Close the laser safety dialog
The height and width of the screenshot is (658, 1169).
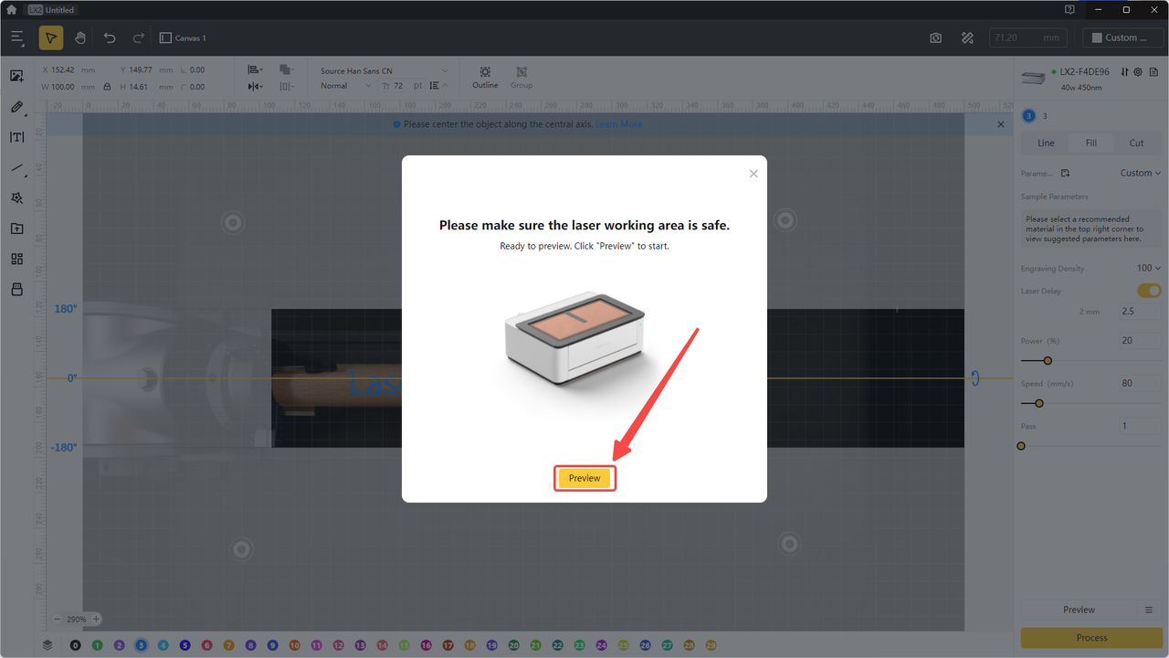(753, 174)
